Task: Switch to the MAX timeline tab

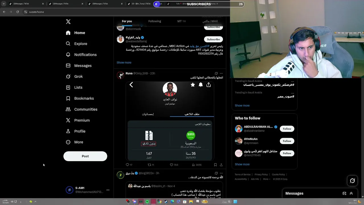Action: click(x=210, y=21)
